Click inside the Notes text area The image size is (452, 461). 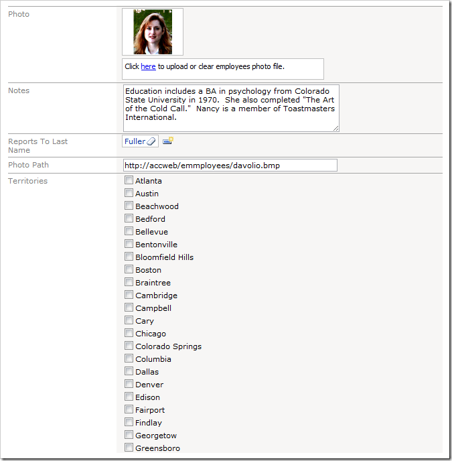coord(231,108)
